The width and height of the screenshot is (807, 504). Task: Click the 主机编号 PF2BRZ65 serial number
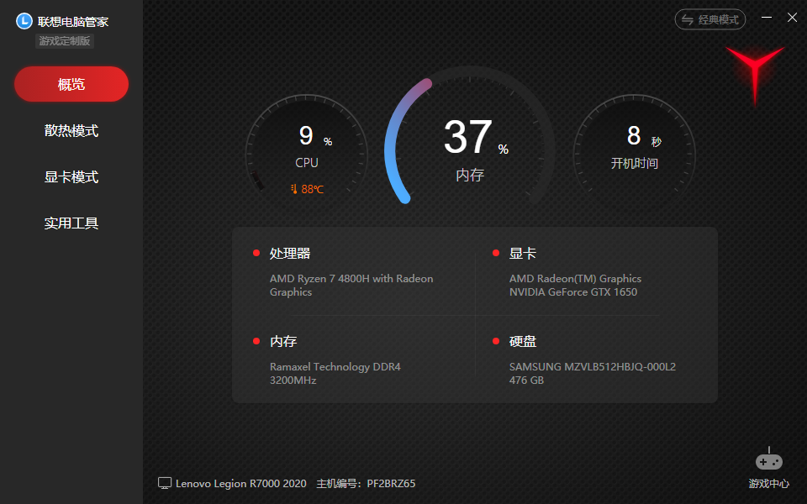pos(366,484)
